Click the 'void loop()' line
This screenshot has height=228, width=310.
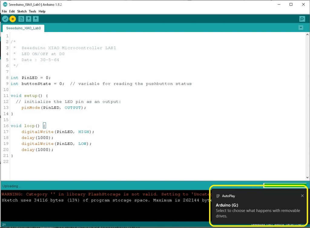[x=25, y=126]
